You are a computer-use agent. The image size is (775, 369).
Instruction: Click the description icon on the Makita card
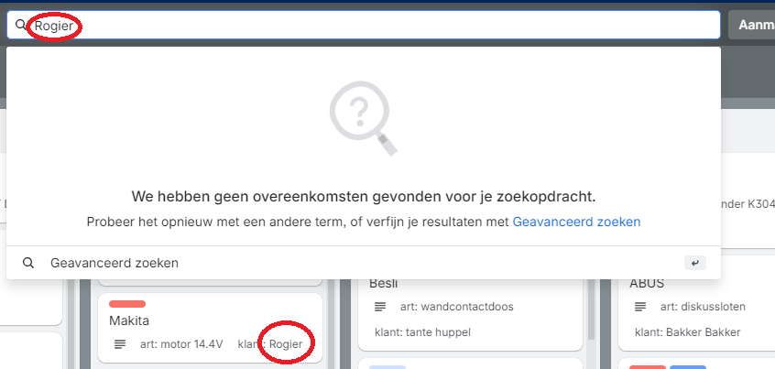120,343
